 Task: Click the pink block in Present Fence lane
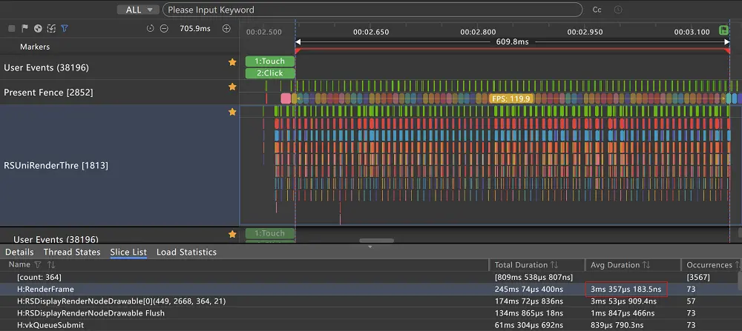click(286, 98)
